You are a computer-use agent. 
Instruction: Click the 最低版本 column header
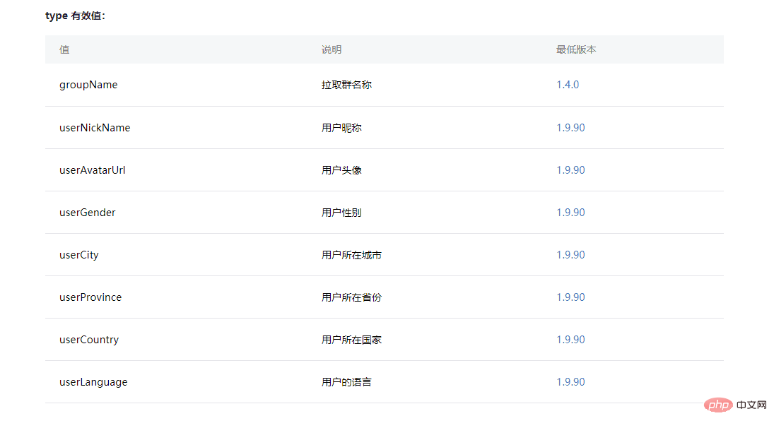click(x=576, y=49)
